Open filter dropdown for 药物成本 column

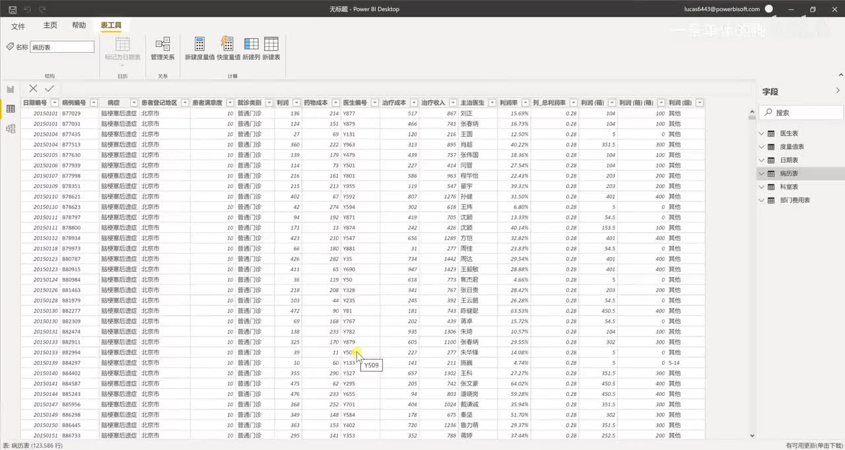[335, 103]
